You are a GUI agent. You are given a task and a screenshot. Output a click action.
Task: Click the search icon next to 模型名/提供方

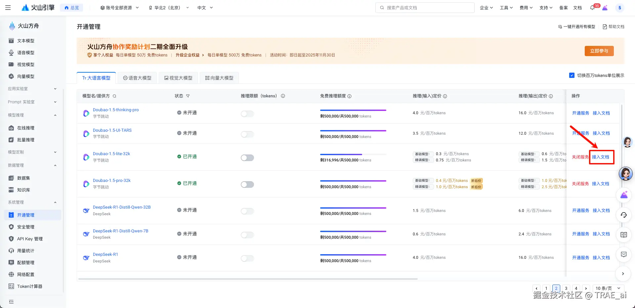tap(114, 96)
